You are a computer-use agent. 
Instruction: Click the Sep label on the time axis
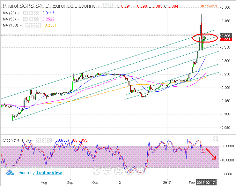(x=70, y=183)
